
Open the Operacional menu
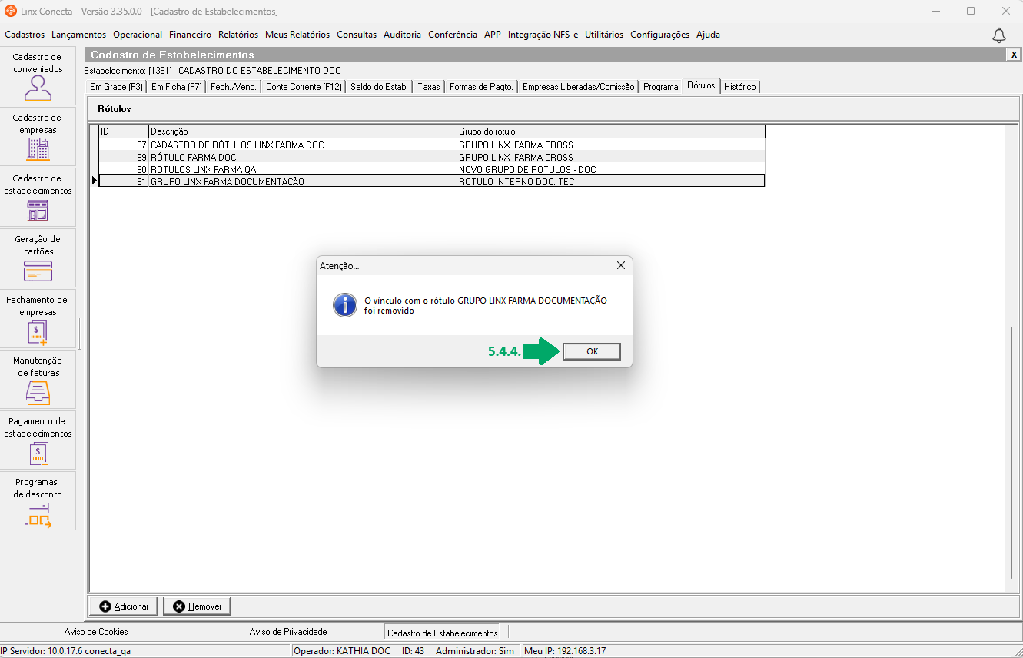(138, 35)
